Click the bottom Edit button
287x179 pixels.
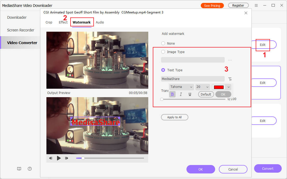click(x=263, y=121)
